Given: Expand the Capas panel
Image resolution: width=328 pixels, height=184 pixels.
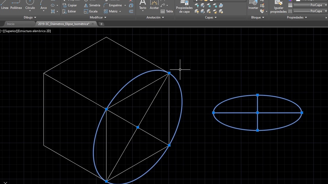Looking at the screenshot, I should [211, 17].
